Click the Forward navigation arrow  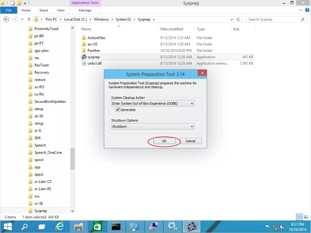point(15,19)
